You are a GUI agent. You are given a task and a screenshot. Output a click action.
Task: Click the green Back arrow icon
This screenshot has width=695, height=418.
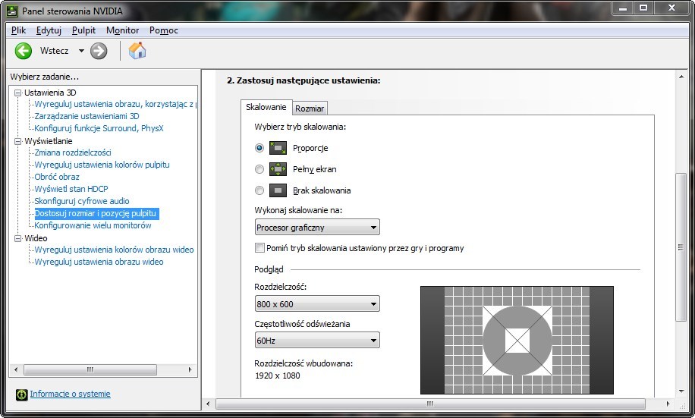[x=24, y=51]
